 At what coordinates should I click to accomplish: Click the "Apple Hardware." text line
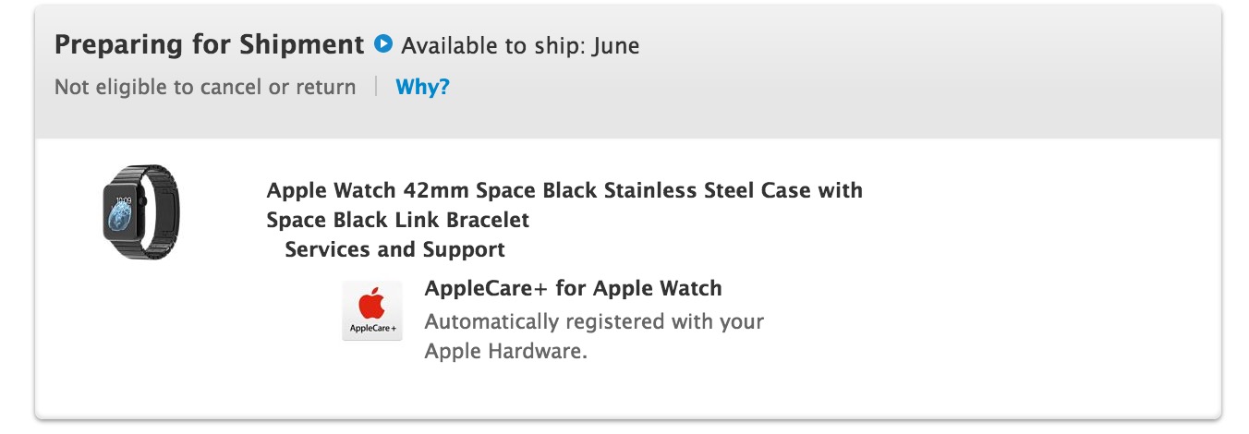point(505,352)
